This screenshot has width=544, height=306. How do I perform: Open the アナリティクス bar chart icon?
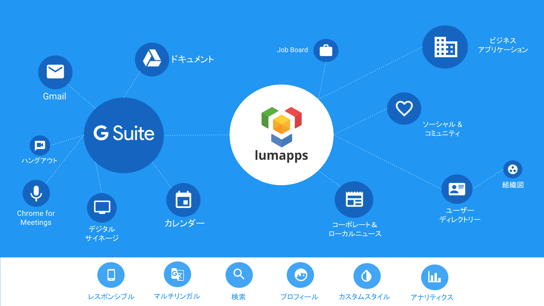point(435,277)
